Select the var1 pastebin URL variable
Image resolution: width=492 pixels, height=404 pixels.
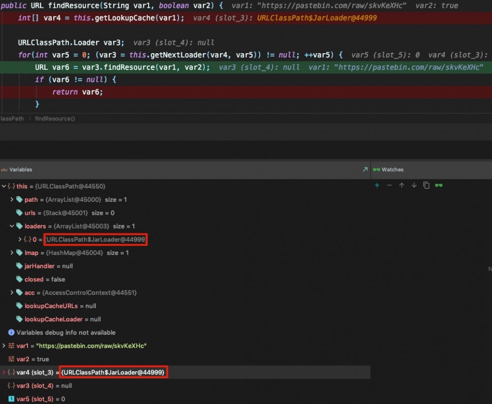tap(84, 345)
